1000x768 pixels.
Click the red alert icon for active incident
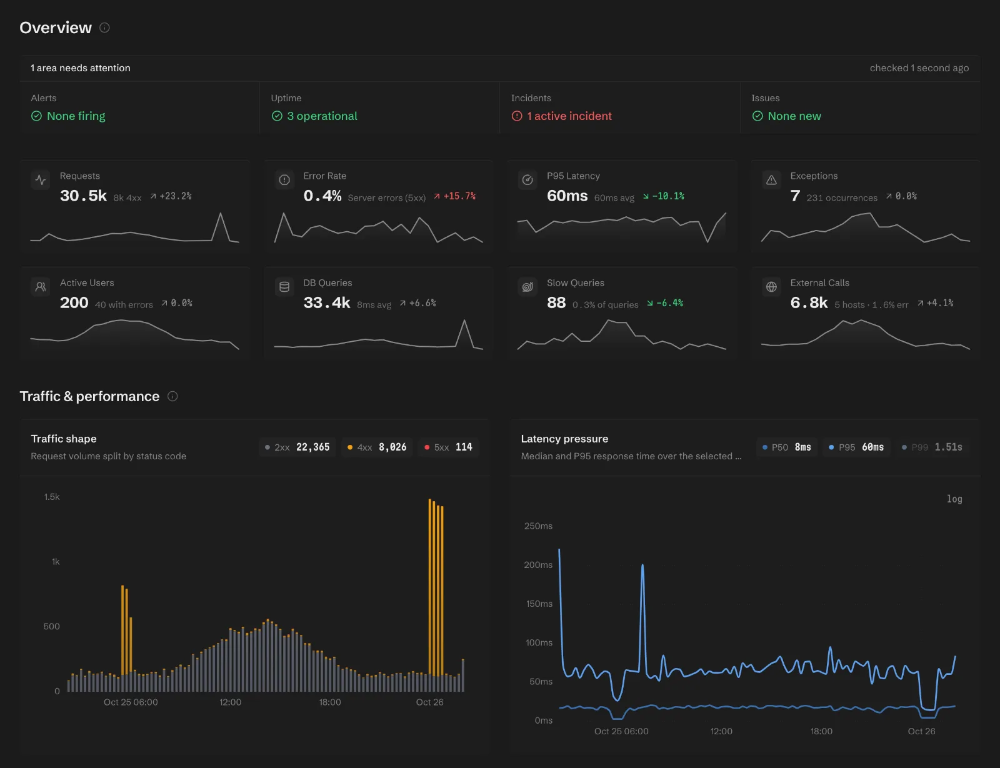517,116
